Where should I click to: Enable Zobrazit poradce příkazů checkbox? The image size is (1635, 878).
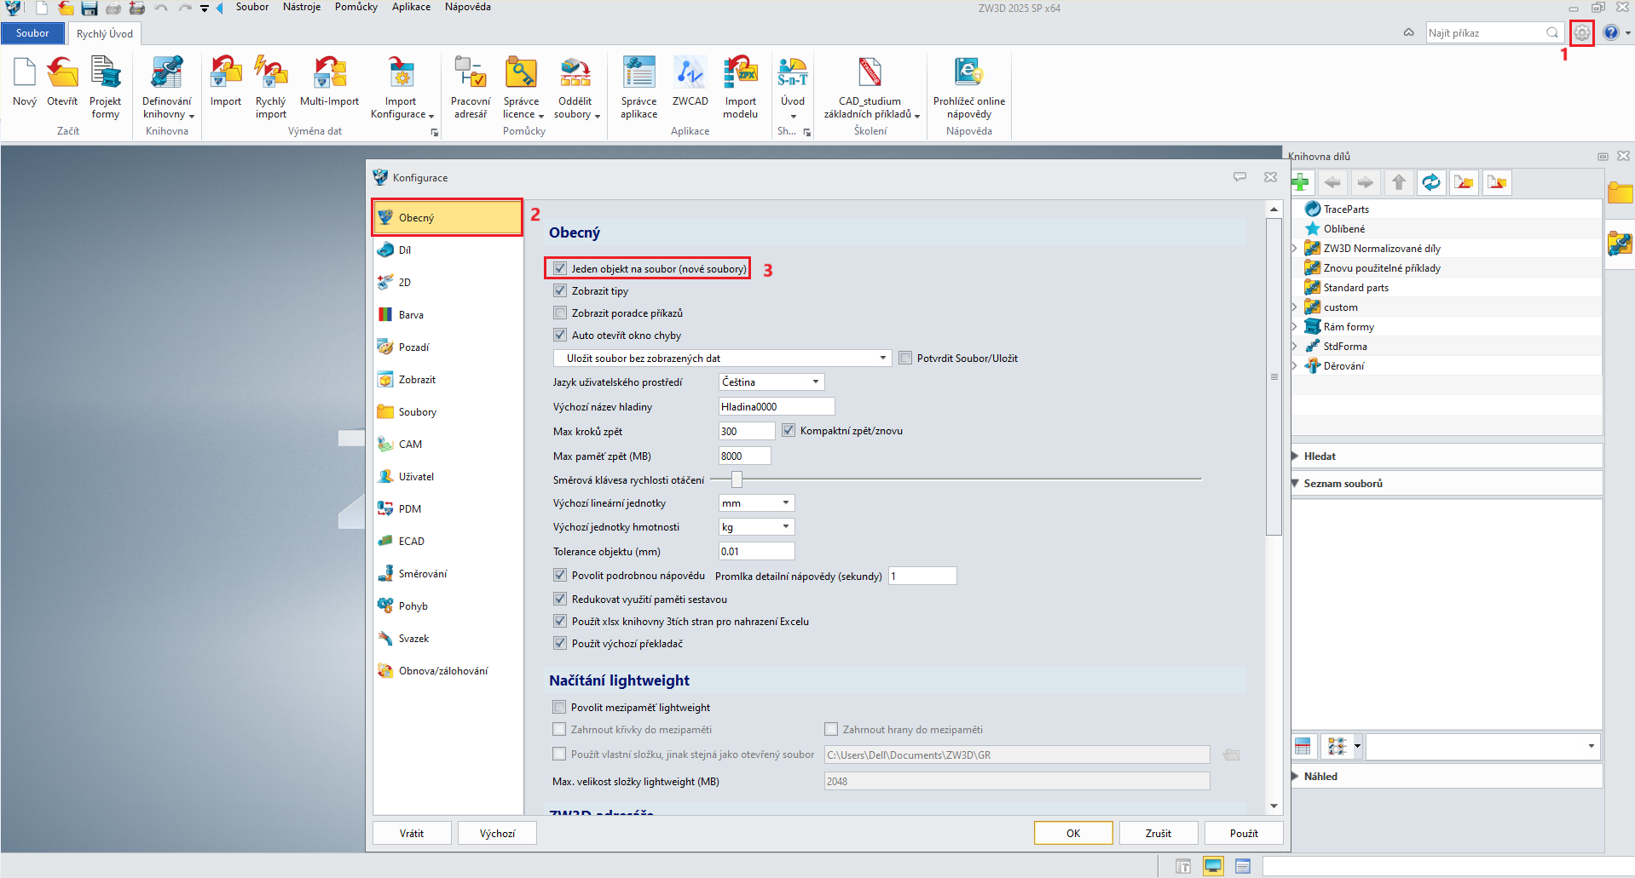coord(560,313)
